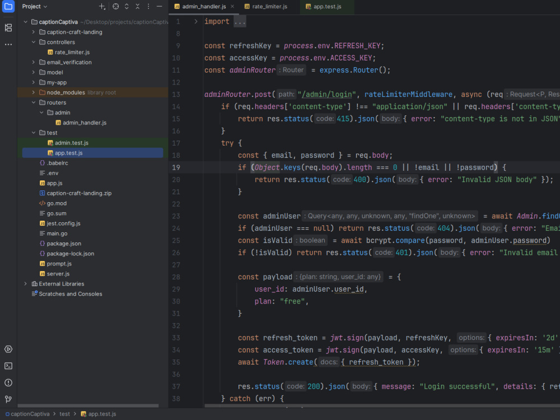The width and height of the screenshot is (560, 420).
Task: Expand the email_verification folder
Action: (33, 62)
